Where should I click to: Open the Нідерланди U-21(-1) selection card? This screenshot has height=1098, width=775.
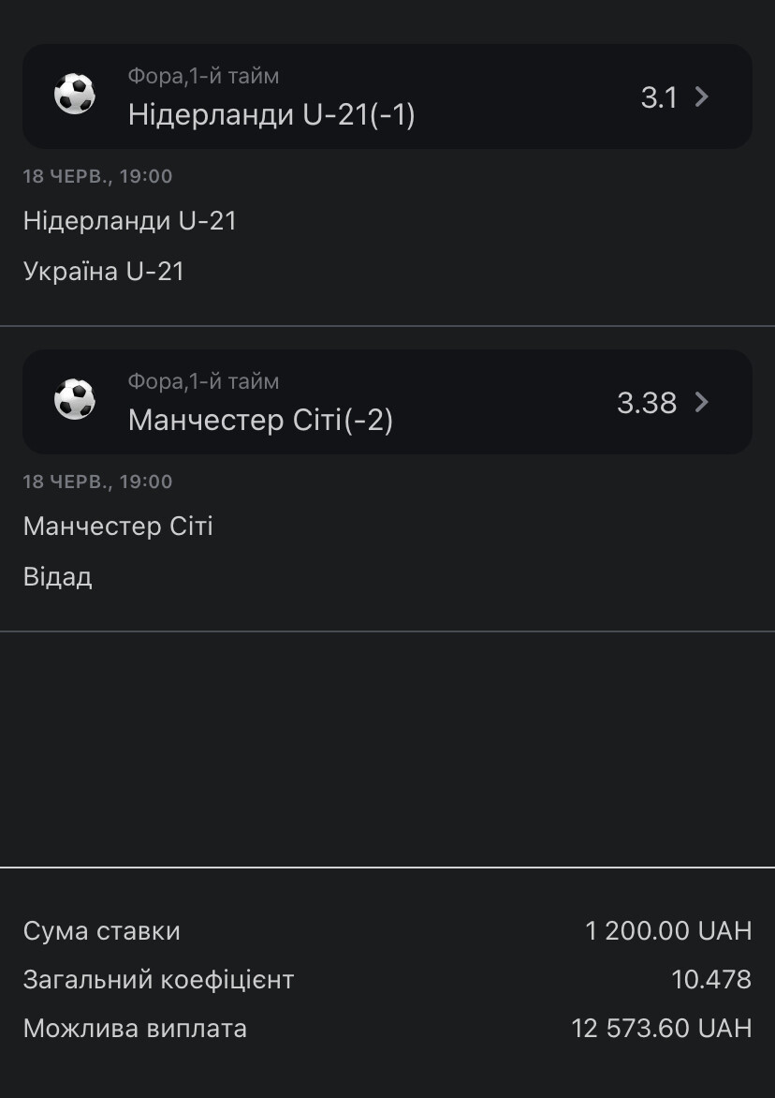pos(387,96)
